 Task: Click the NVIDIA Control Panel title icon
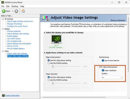2,2
